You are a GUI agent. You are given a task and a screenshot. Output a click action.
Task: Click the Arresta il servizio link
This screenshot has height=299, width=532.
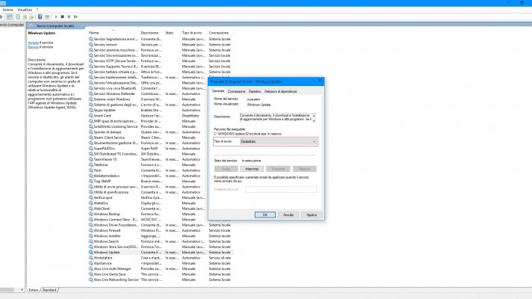coord(34,43)
